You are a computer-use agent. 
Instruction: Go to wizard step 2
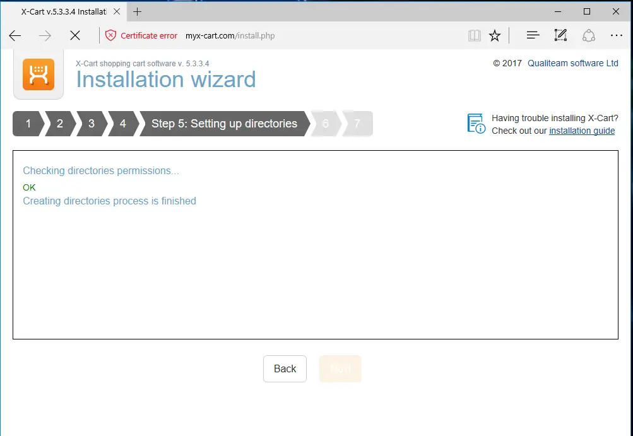(x=60, y=124)
